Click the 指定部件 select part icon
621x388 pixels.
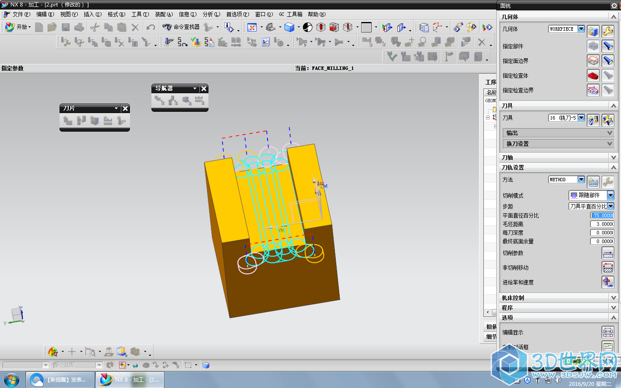593,46
